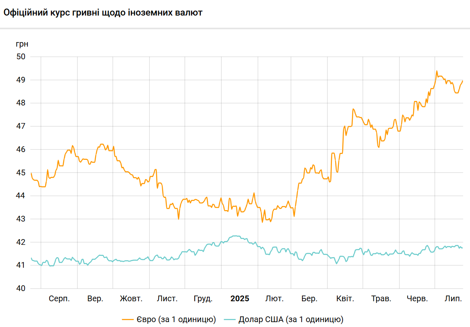Image resolution: width=470 pixels, height=327 pixels.
Task: Click the Квіт. axis label
Action: [345, 299]
